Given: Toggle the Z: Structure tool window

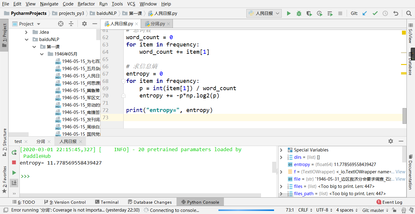Looking at the screenshot, I should pos(4,142).
